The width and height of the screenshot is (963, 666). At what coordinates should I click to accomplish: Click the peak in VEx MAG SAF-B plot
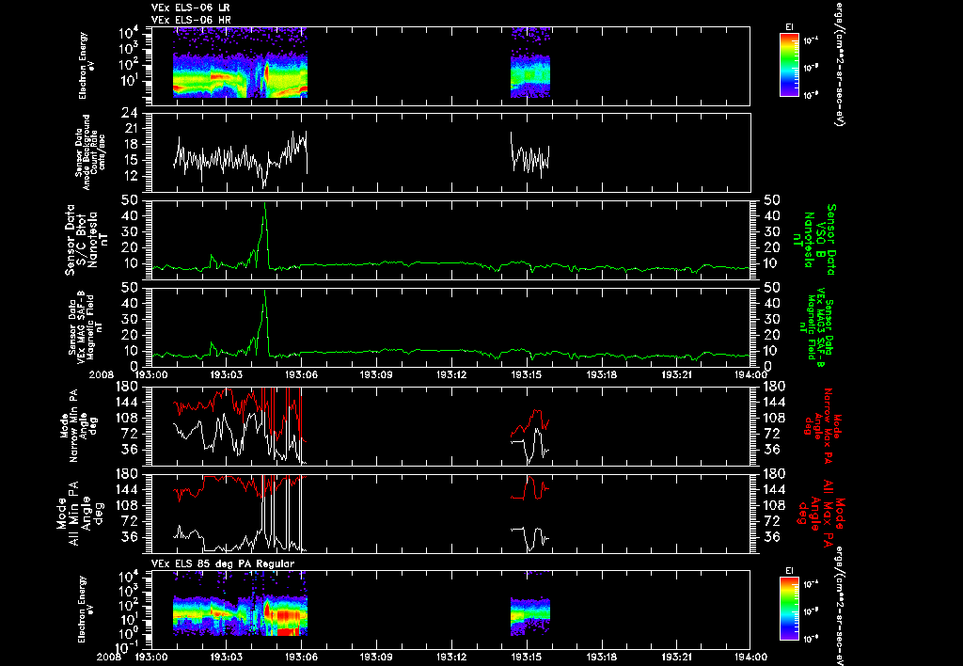point(264,293)
